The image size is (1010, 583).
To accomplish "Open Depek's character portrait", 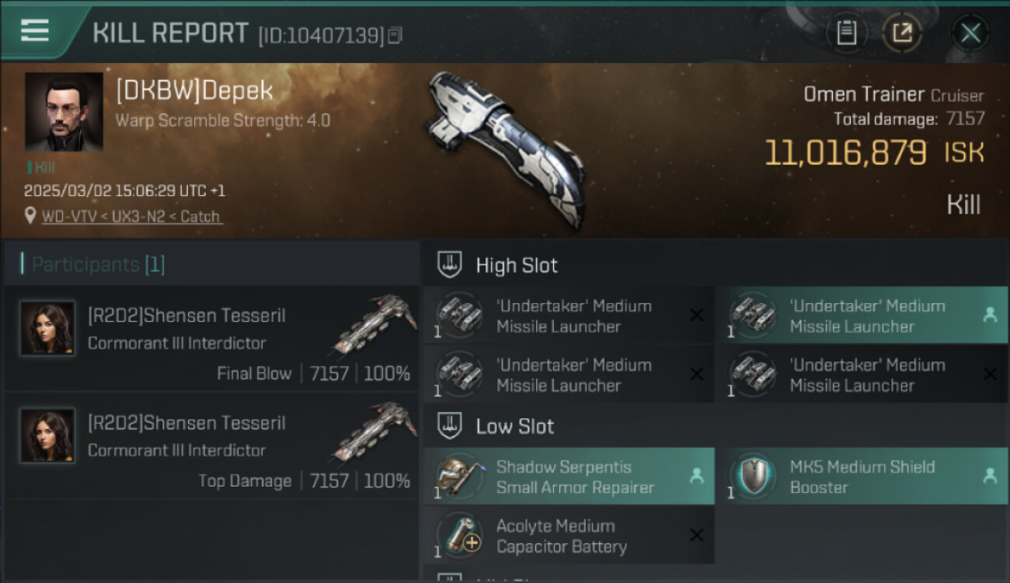I will [x=64, y=112].
